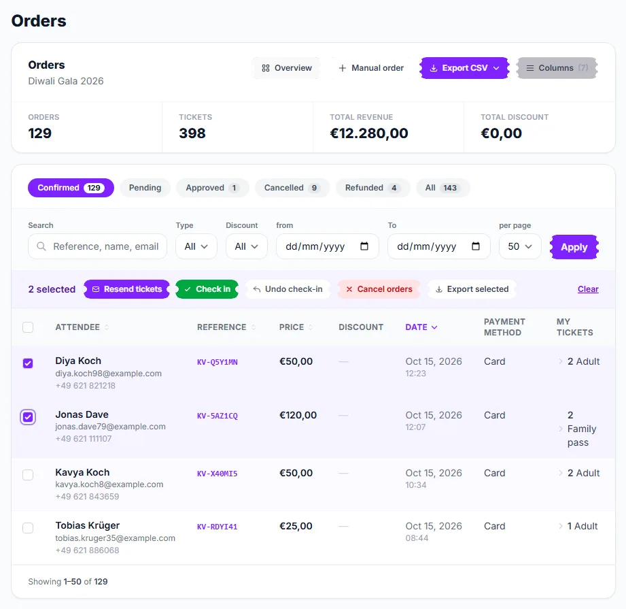Focus the Search reference input

[x=97, y=246]
